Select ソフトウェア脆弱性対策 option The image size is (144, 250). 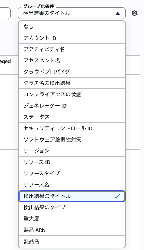tap(72, 140)
